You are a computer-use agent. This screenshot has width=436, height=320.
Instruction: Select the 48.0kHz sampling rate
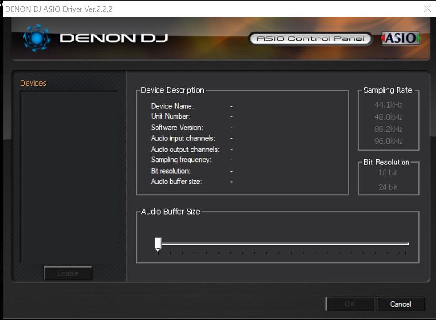(x=388, y=117)
